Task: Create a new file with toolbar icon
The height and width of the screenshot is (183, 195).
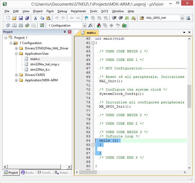Action: (8, 18)
